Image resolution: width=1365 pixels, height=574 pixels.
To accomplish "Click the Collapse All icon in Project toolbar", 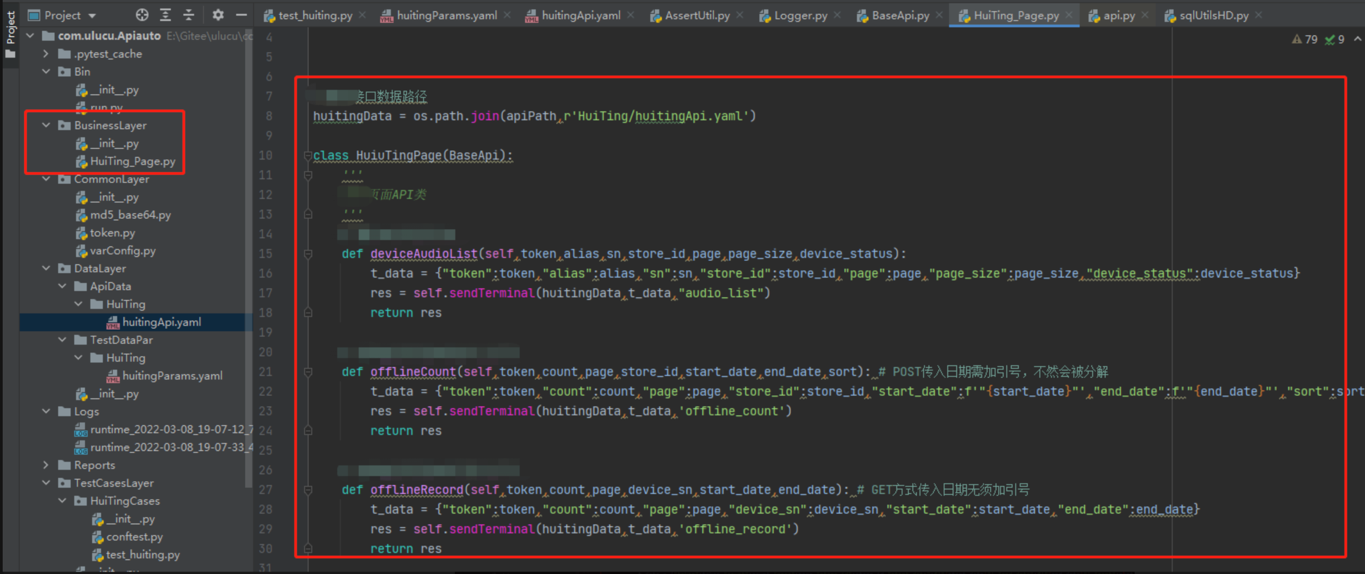I will pos(189,15).
